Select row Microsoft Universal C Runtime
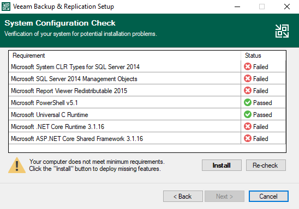The image size is (299, 209). (147, 114)
